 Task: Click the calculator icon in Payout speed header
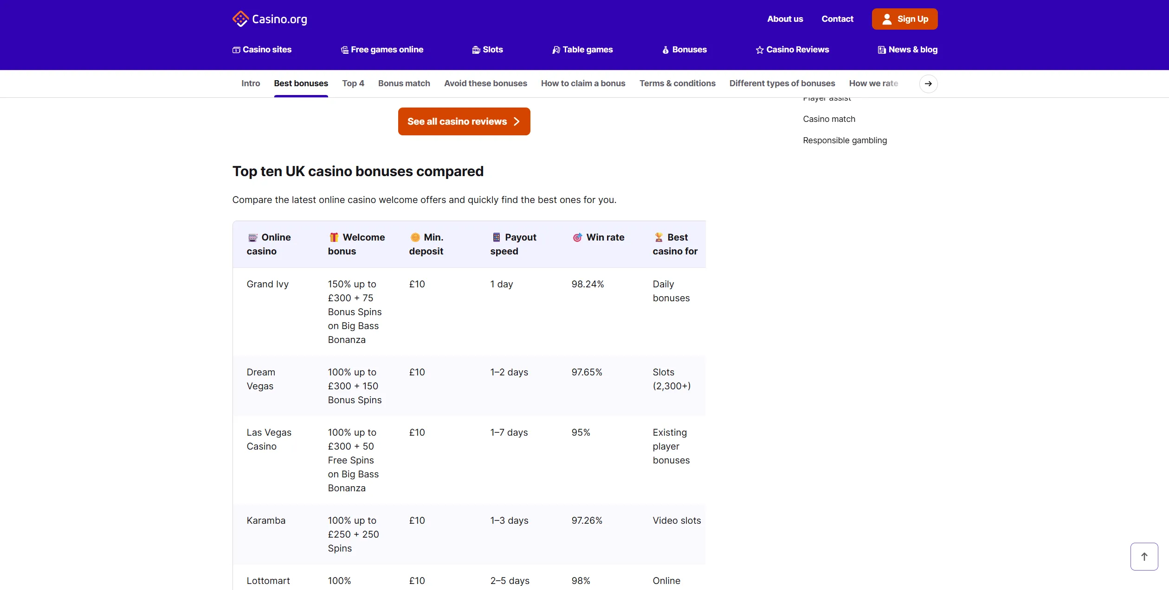(x=496, y=237)
